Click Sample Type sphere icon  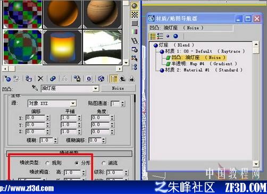point(135,6)
